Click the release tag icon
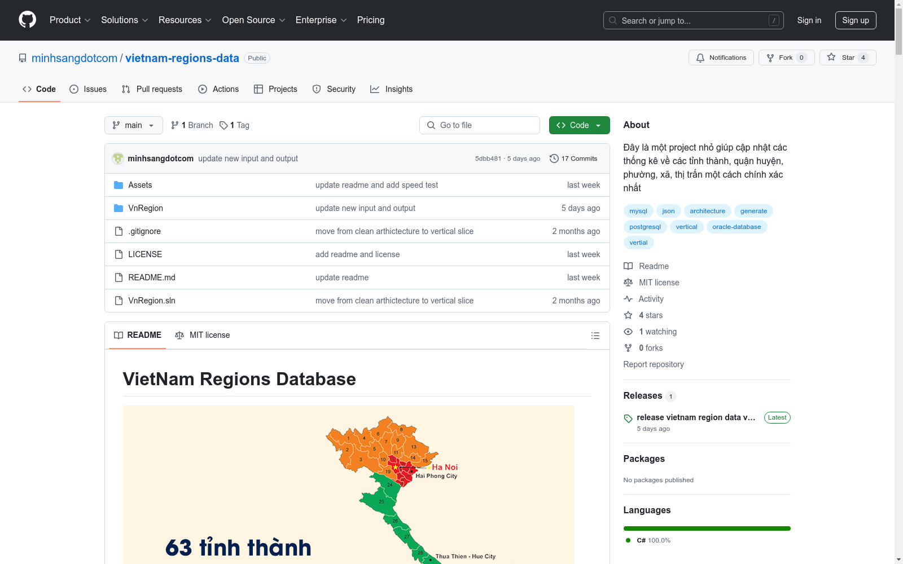Viewport: 903px width, 564px height. click(x=628, y=418)
